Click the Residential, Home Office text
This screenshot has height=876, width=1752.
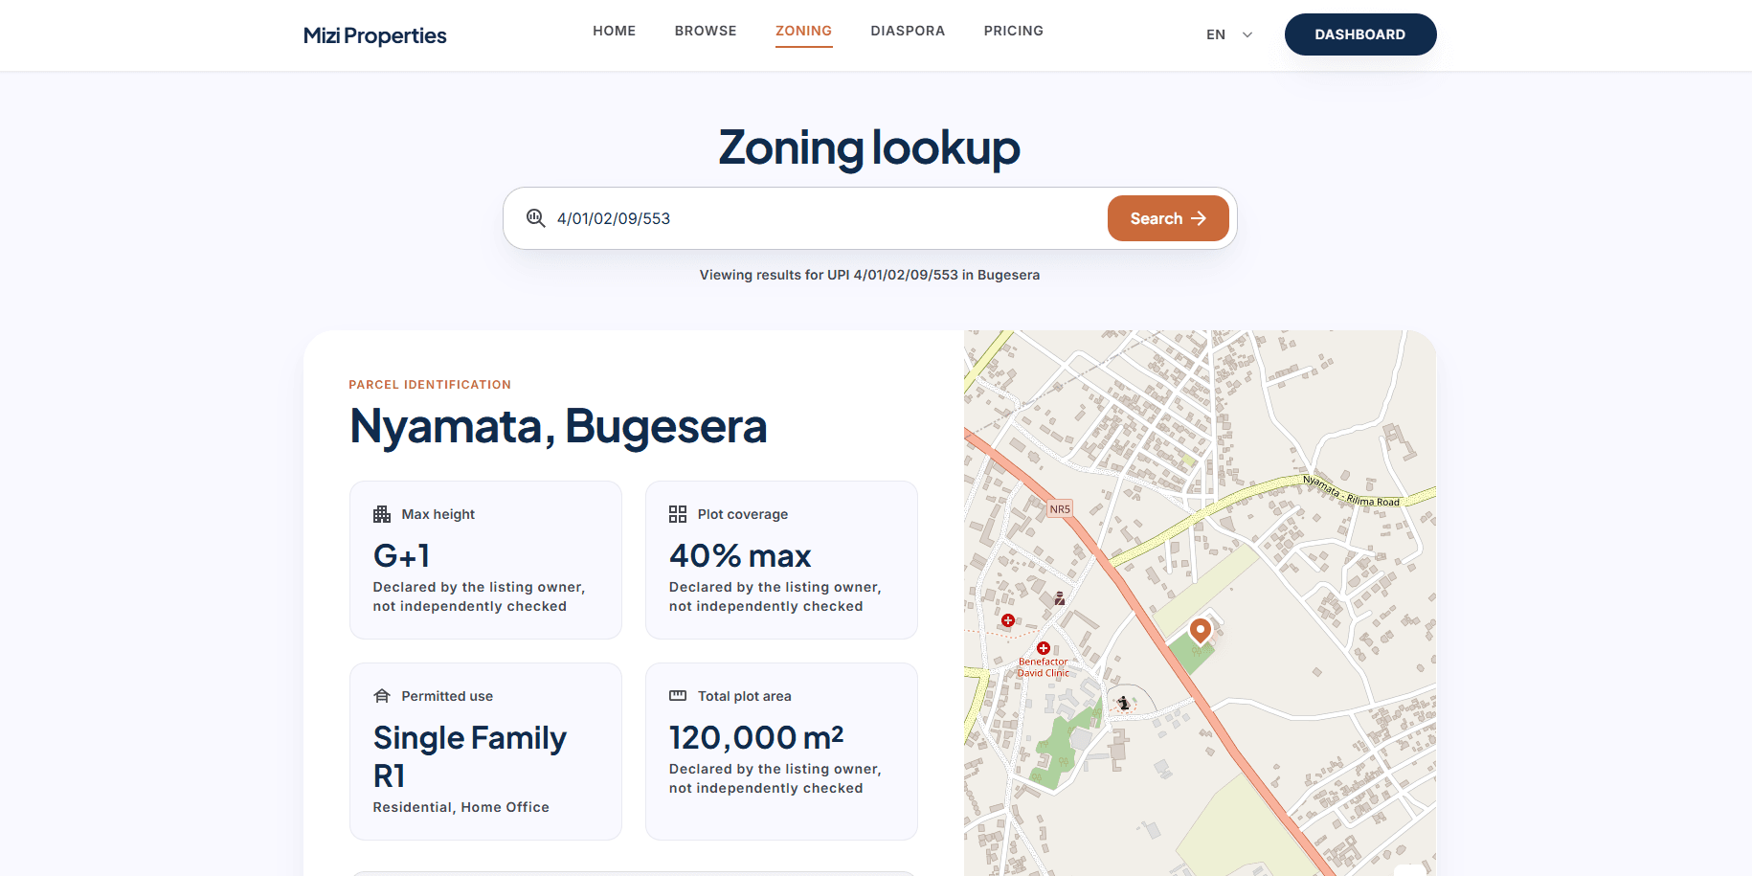click(461, 807)
